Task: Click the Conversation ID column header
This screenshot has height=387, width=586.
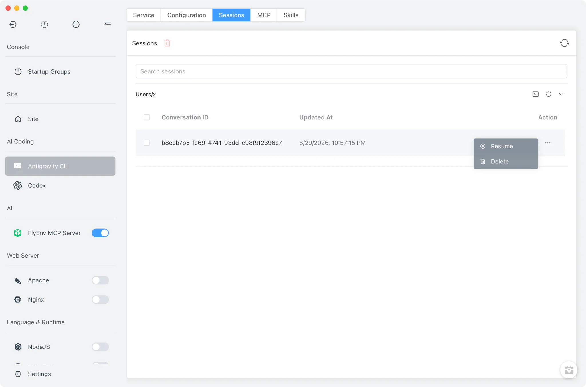Action: click(x=185, y=117)
